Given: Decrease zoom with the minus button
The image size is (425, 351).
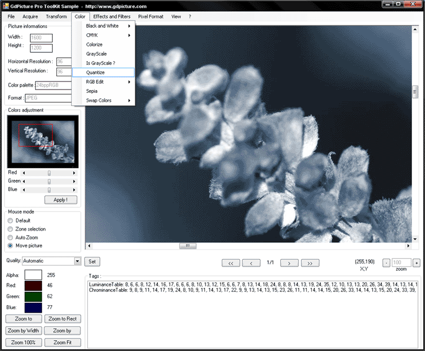Looking at the screenshot, I should point(386,263).
